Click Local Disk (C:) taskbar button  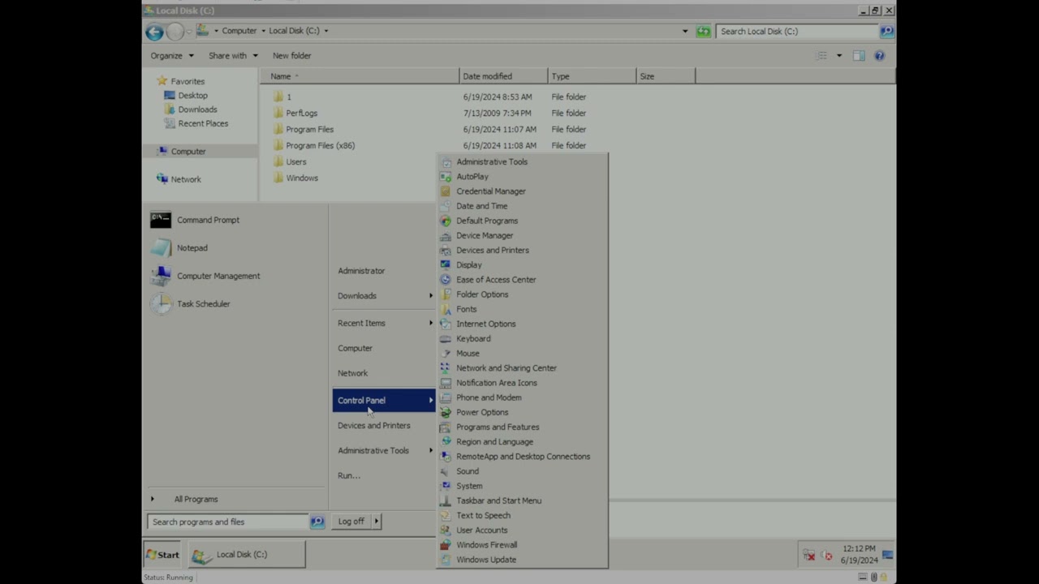[248, 555]
